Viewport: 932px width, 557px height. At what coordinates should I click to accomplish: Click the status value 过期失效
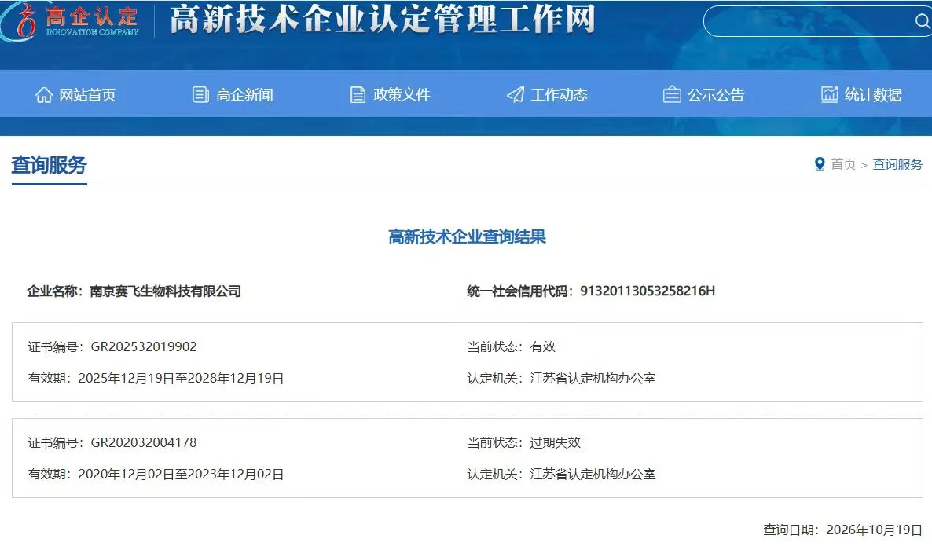[x=555, y=442]
